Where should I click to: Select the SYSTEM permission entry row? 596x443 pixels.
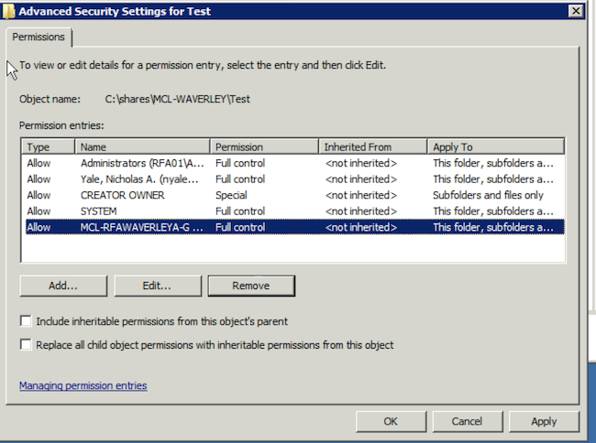[x=293, y=211]
